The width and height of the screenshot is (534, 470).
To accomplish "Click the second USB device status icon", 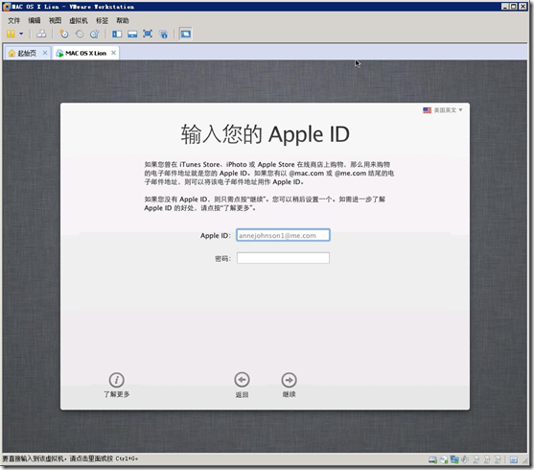I will pos(487,459).
